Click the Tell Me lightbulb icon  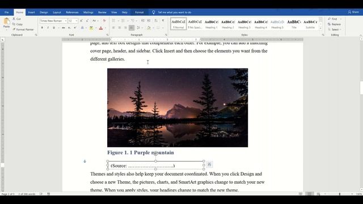click(154, 12)
